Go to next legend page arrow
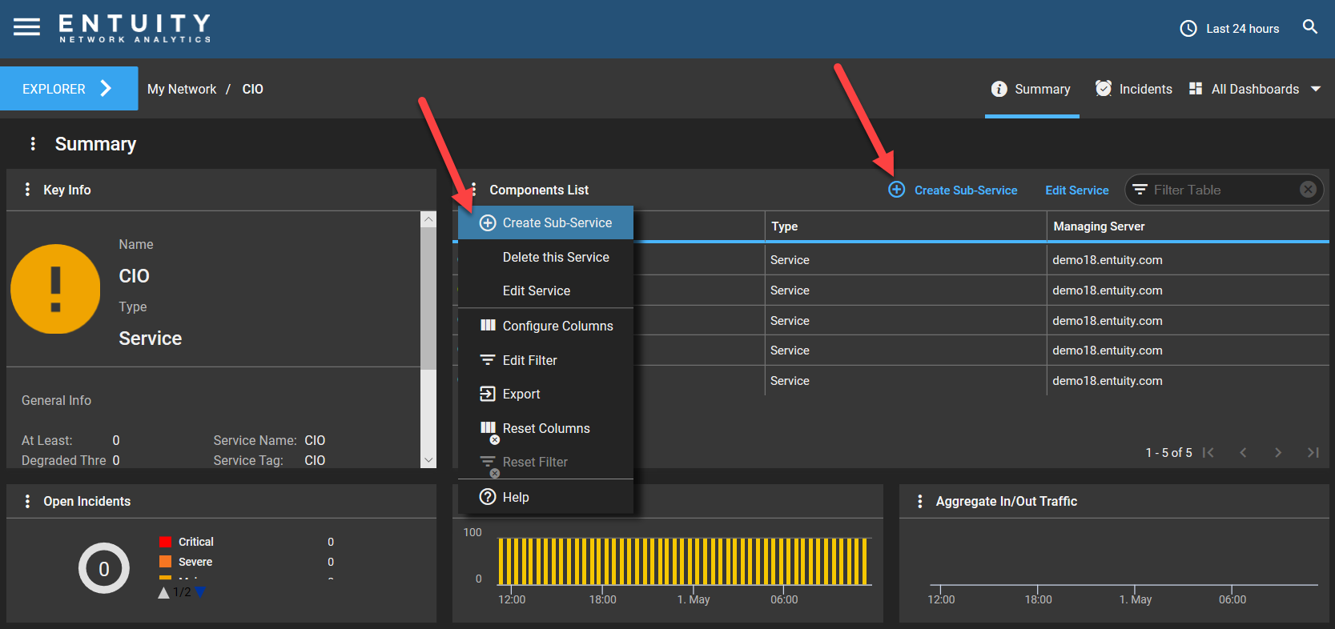The image size is (1335, 629). (200, 592)
